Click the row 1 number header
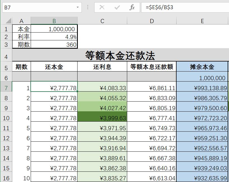This screenshot has height=182, width=229. pos(6,29)
